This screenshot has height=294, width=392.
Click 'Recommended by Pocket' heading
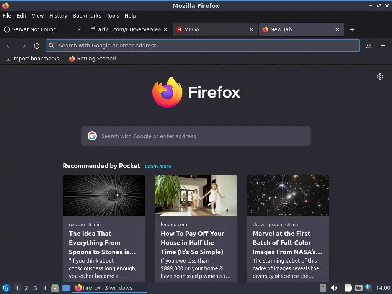point(101,166)
